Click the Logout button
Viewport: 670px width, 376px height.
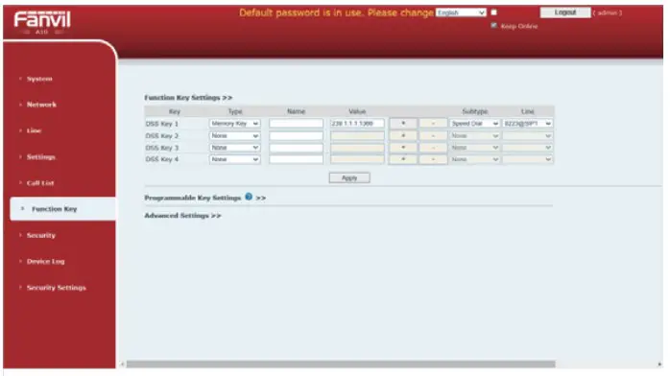(565, 12)
